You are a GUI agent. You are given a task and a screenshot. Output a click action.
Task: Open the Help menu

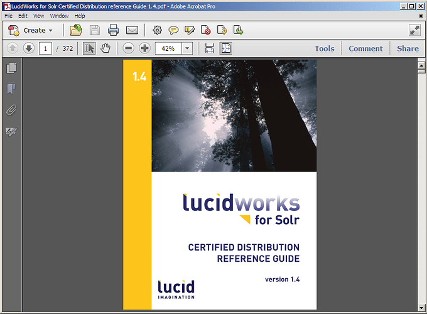(80, 16)
